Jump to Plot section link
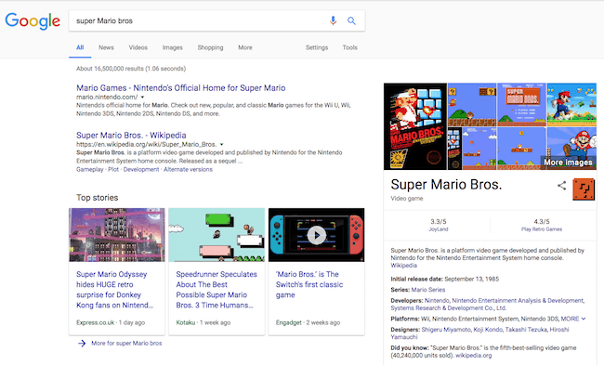Screen dimensions: 604x365 point(113,169)
